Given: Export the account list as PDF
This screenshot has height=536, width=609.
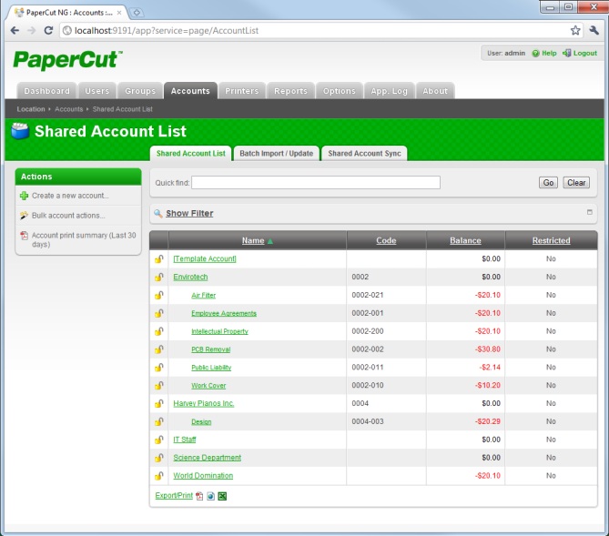Looking at the screenshot, I should coord(199,496).
